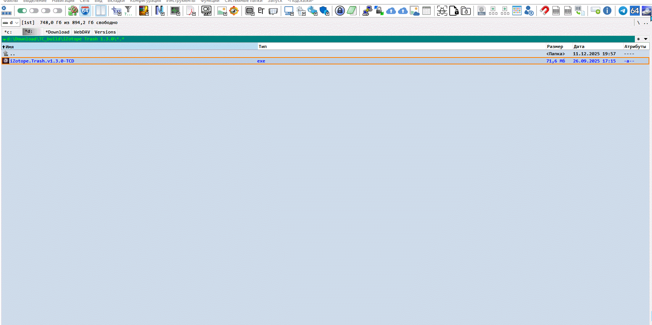Click the film strip media info icon
The height and width of the screenshot is (325, 652).
pos(273,11)
